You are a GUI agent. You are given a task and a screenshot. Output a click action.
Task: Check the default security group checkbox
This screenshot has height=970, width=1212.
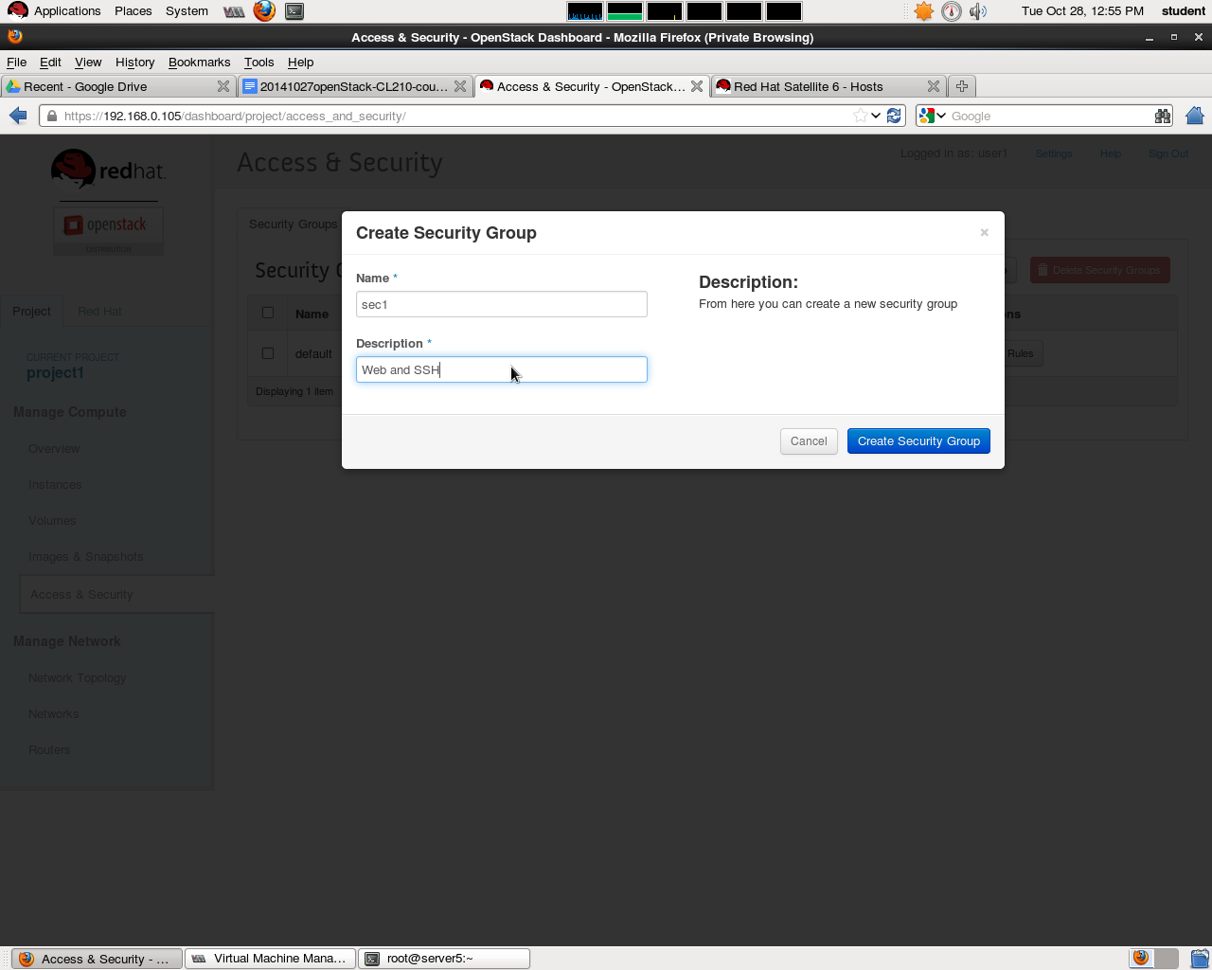pos(268,353)
